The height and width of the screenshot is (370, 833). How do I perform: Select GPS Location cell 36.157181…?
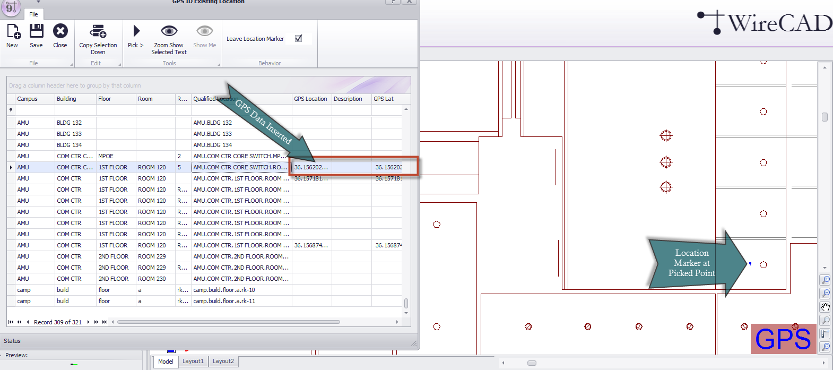[312, 178]
